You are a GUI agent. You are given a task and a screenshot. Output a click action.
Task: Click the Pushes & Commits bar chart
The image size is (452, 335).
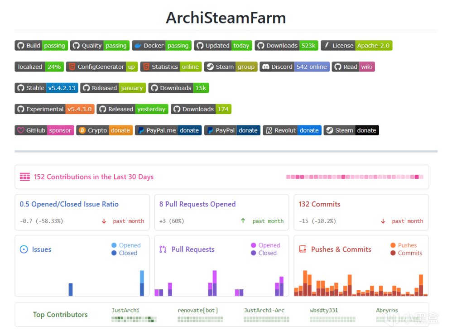click(361, 283)
